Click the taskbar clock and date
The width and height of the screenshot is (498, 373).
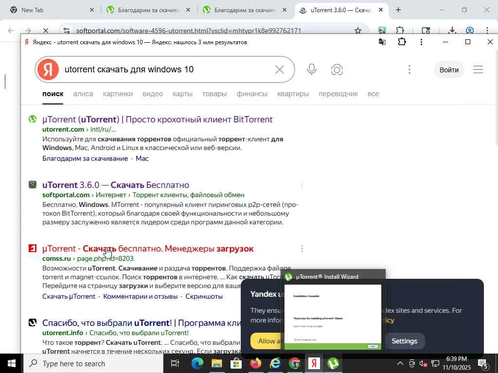tap(457, 363)
